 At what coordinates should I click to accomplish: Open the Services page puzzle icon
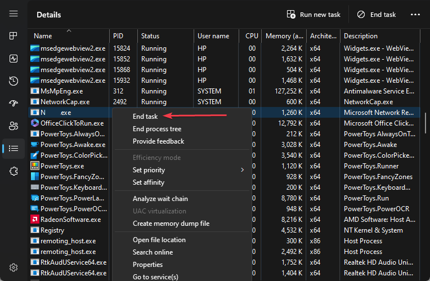pos(14,172)
